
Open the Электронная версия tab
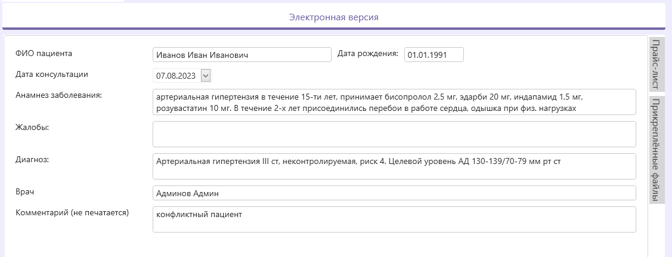[x=333, y=17]
